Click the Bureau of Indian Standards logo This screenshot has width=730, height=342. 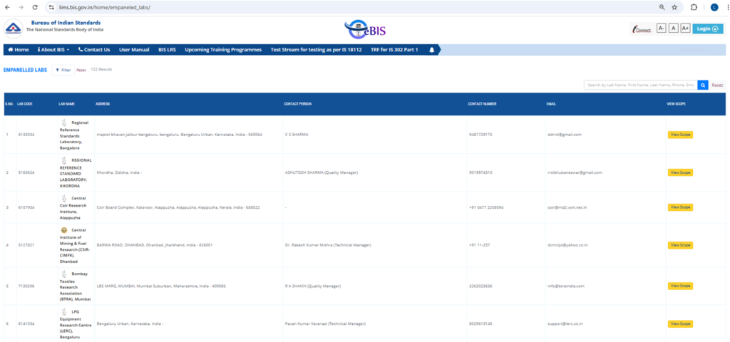tap(13, 28)
